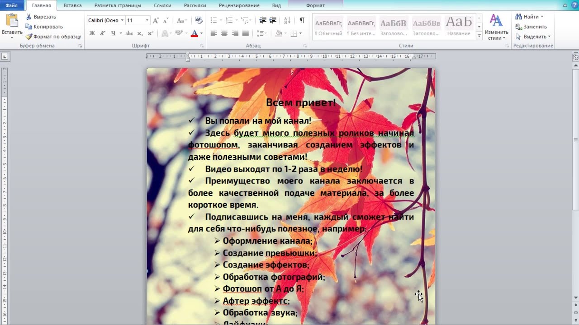The height and width of the screenshot is (325, 579).
Task: Toggle strikethrough (abc) formatting
Action: pos(129,33)
